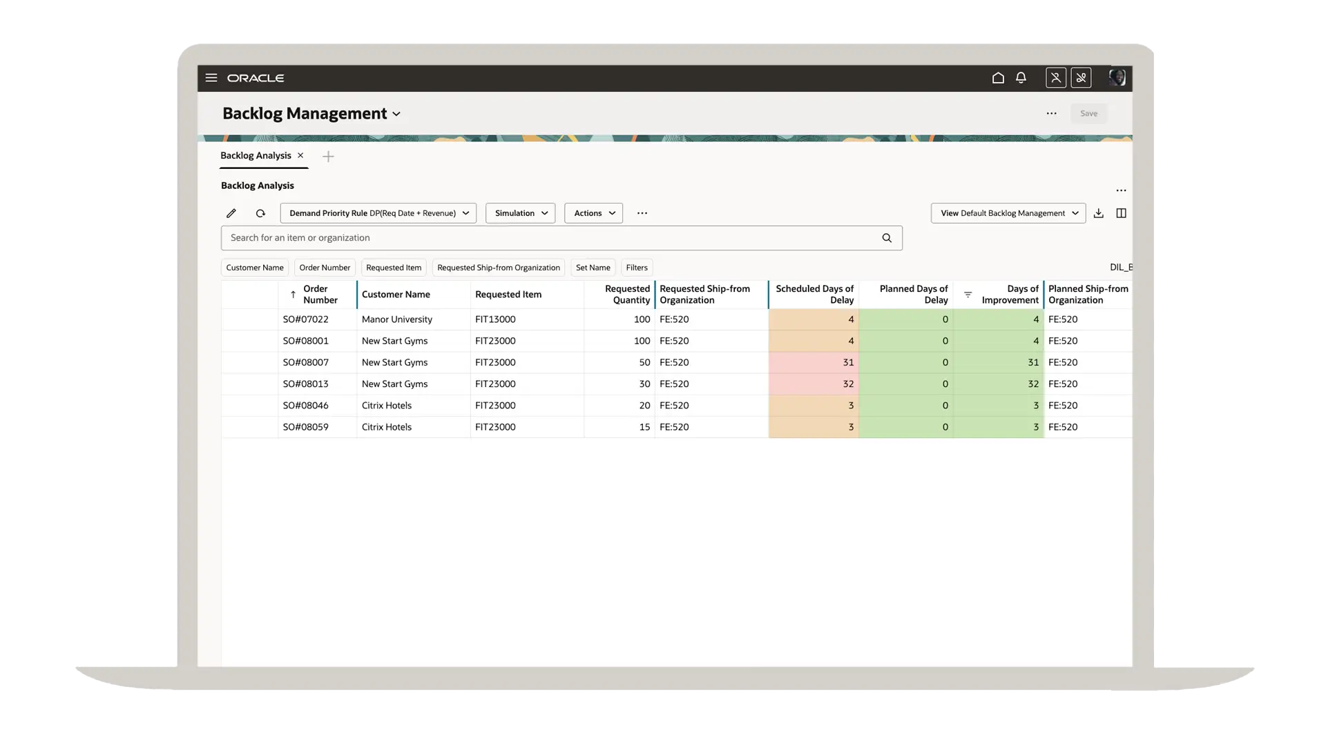Screen dimensions: 1326x745
Task: Close the Backlog Analysis tab
Action: [300, 155]
